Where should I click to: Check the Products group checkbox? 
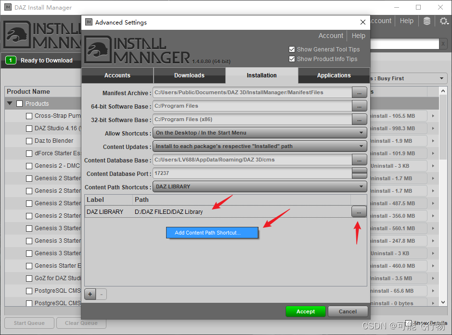pos(20,104)
